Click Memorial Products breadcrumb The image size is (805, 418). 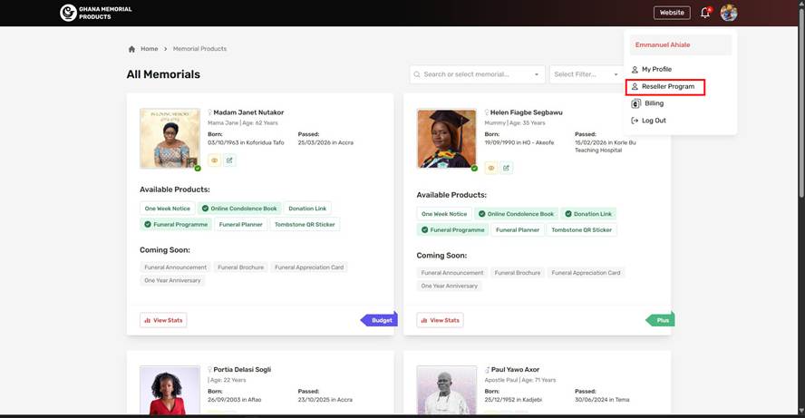pos(199,49)
